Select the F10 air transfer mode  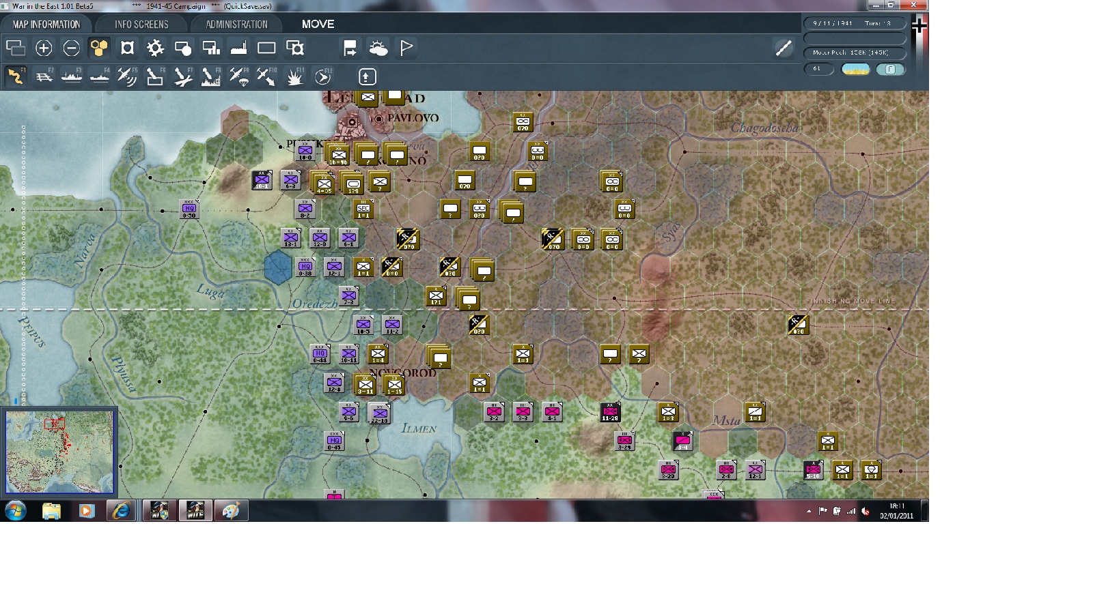point(266,76)
